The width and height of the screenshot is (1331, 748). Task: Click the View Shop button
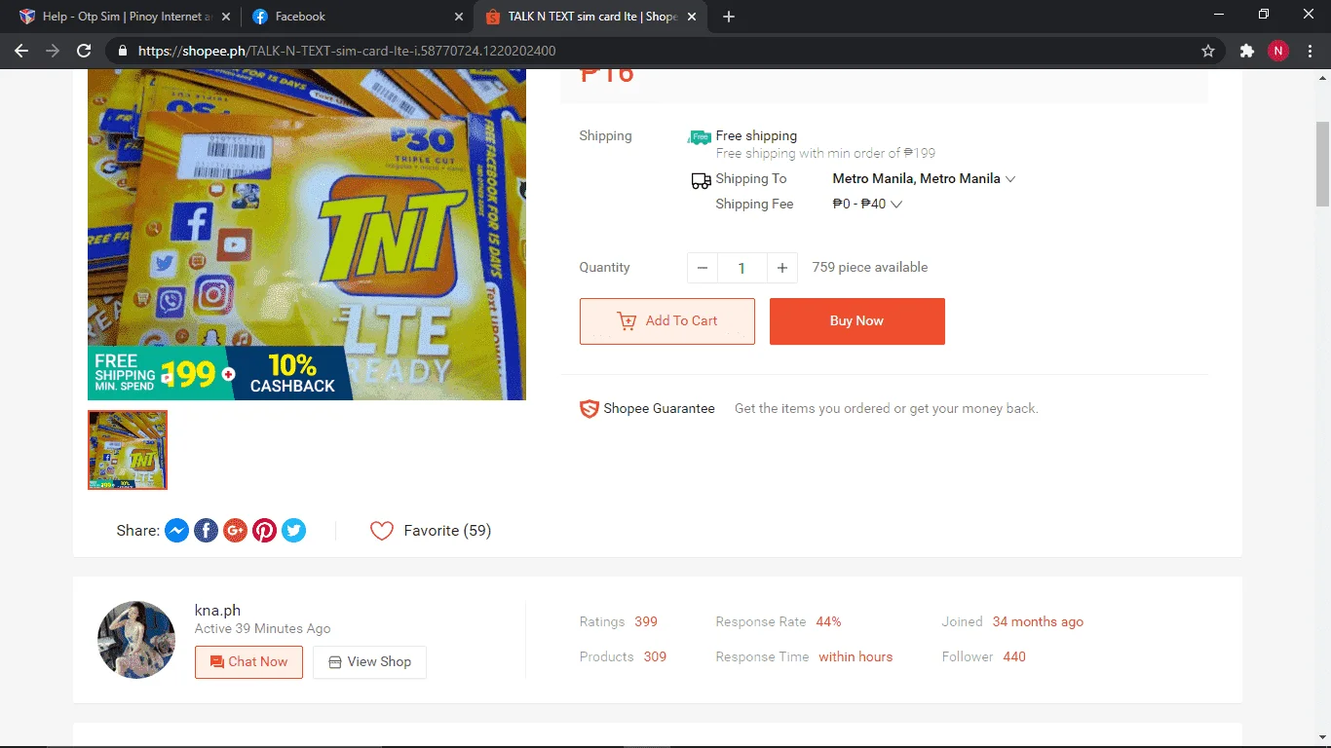(x=369, y=662)
